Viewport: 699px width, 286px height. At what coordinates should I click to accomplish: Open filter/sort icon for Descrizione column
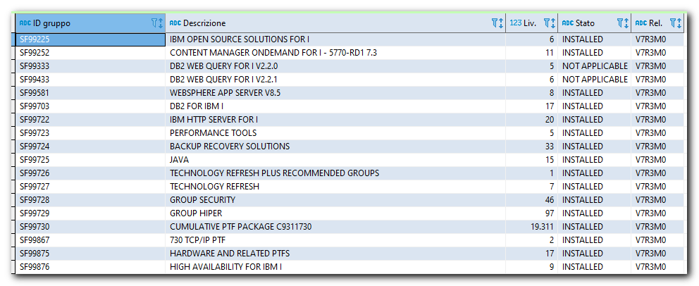497,23
